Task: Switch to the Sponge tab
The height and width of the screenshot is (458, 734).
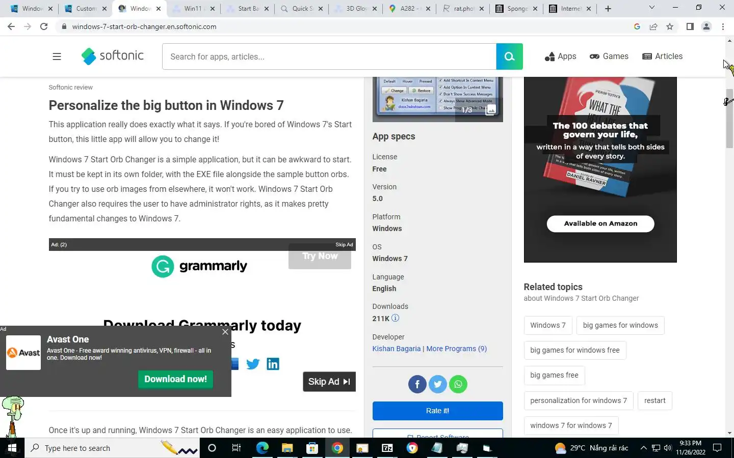Action: point(516,9)
